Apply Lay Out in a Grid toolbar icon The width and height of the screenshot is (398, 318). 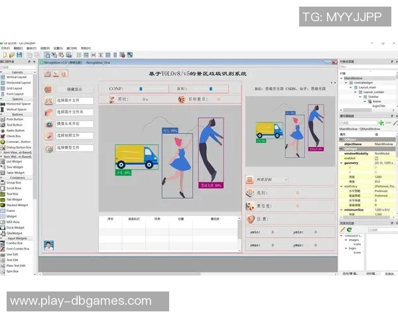[108, 55]
